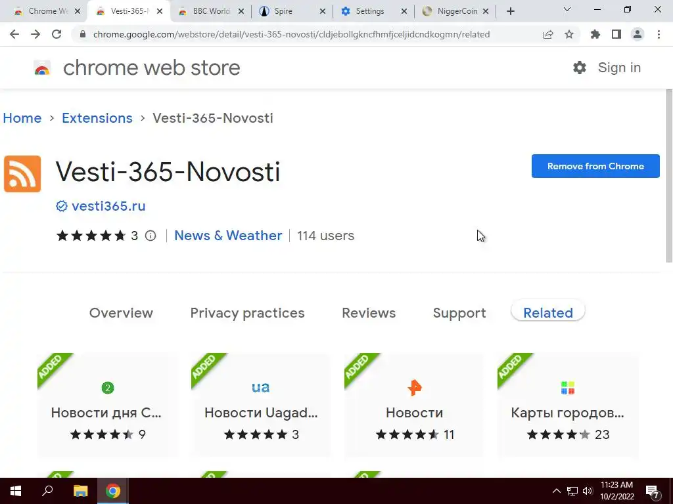Close the Spire browser tab

(323, 12)
